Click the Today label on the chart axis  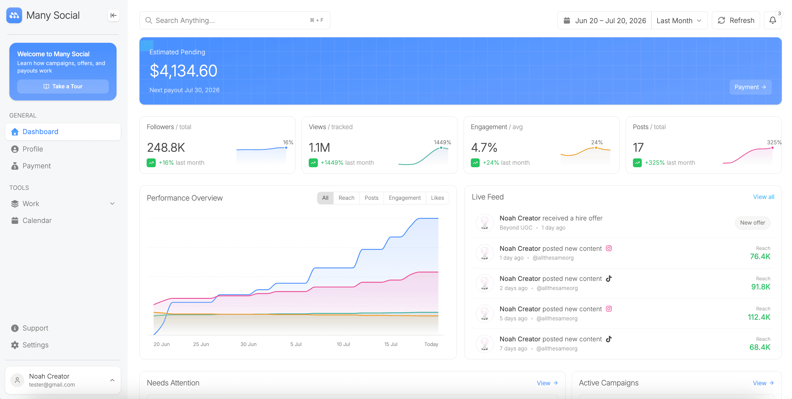tap(431, 344)
